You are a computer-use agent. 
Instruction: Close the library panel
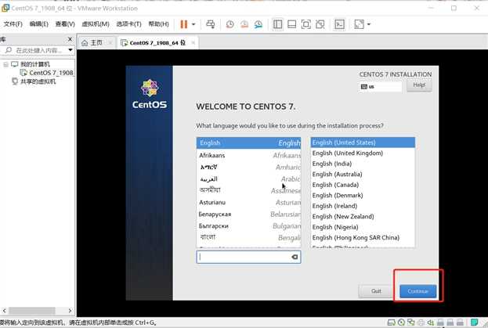click(x=70, y=39)
